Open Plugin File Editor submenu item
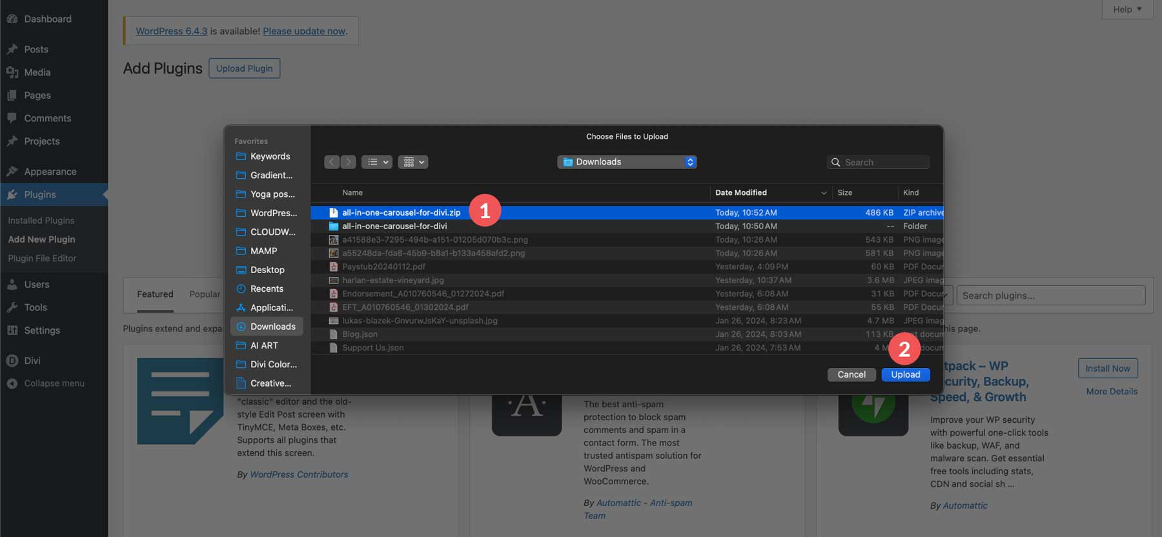This screenshot has height=537, width=1162. 42,258
